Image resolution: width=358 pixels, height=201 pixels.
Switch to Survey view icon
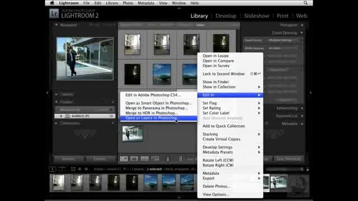(x=156, y=159)
